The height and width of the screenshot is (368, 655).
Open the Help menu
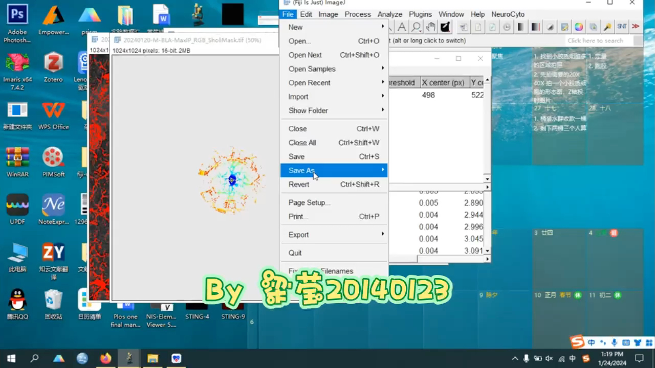[477, 14]
